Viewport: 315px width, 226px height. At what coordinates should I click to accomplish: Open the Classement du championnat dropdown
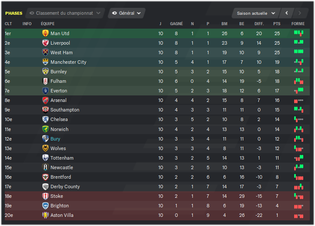[x=65, y=13]
